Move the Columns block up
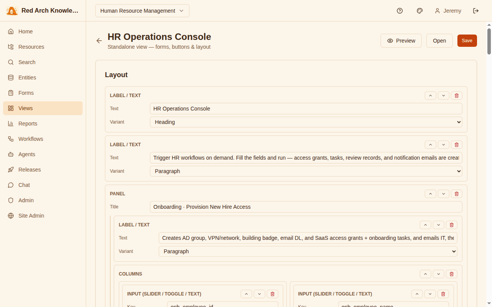492x307 pixels. (x=426, y=274)
